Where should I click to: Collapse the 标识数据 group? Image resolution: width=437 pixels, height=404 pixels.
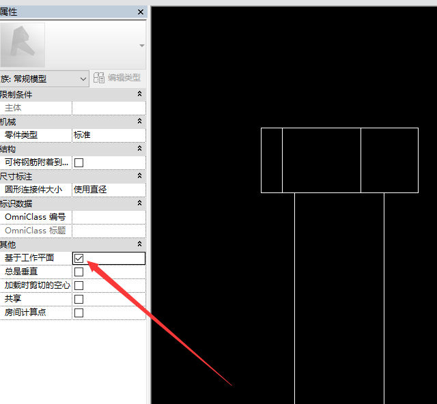click(139, 203)
